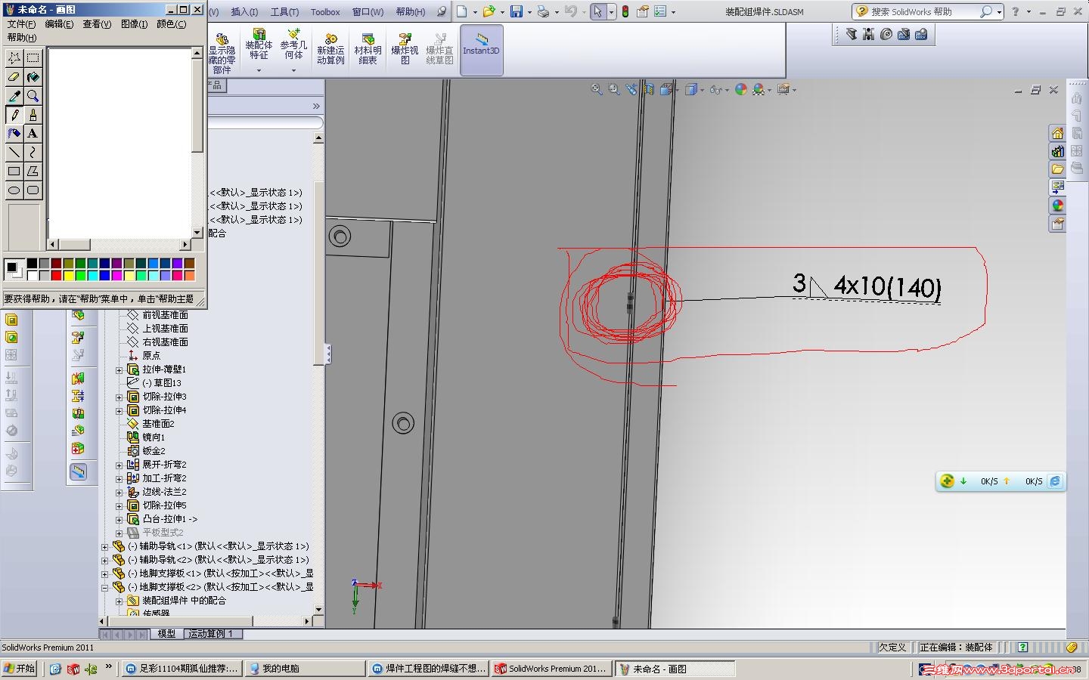Expand the 拉伸-薄壁1 feature node

tap(119, 369)
